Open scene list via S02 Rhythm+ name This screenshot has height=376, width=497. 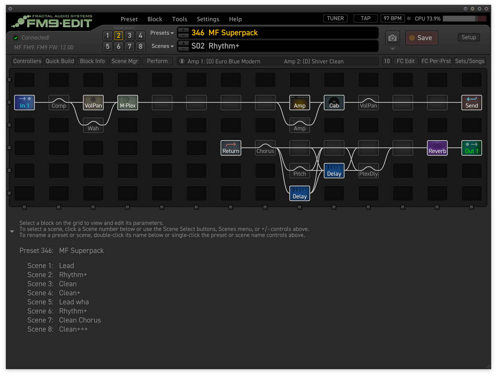click(293, 46)
